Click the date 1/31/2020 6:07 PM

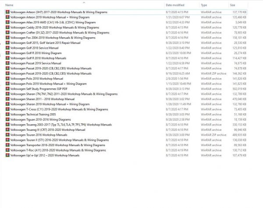178,17
